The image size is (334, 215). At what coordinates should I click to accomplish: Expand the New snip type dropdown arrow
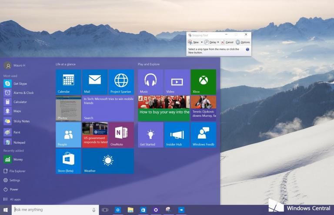[201, 42]
